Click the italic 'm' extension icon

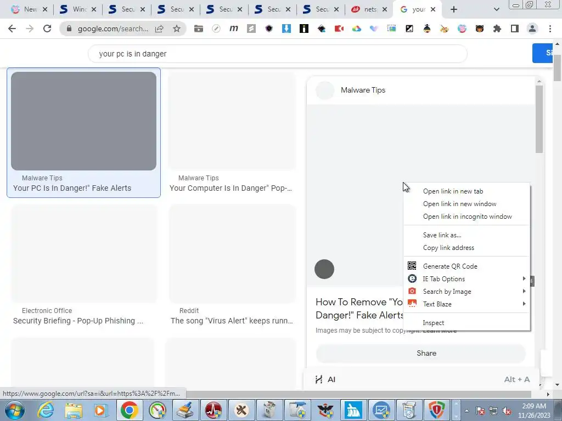tap(234, 29)
